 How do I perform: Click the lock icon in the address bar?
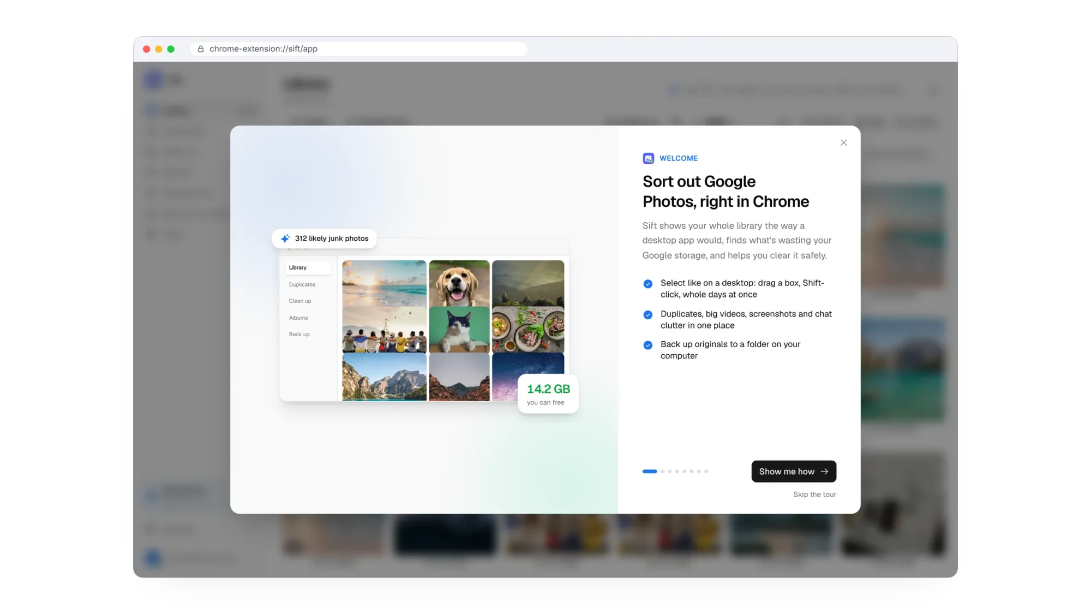pyautogui.click(x=201, y=49)
